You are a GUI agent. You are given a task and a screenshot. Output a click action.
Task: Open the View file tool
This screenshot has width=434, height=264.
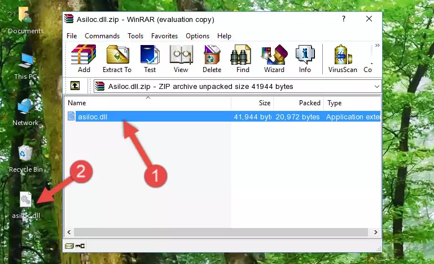[x=181, y=59]
